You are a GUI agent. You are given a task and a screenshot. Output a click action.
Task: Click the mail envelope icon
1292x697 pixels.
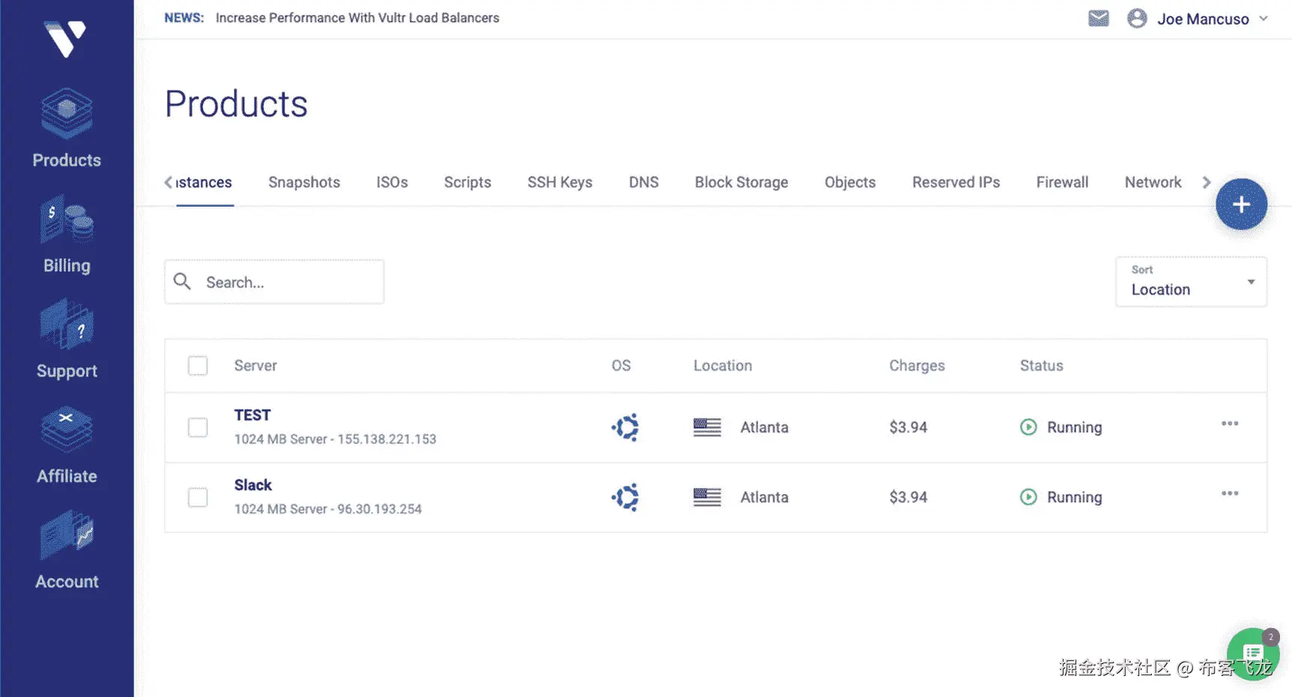pyautogui.click(x=1098, y=18)
